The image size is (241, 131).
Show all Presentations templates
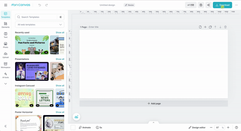tap(60, 59)
